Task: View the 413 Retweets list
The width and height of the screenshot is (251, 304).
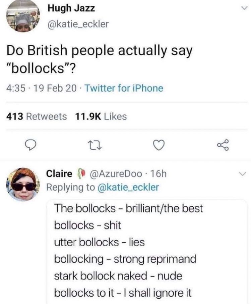Action: (37, 116)
